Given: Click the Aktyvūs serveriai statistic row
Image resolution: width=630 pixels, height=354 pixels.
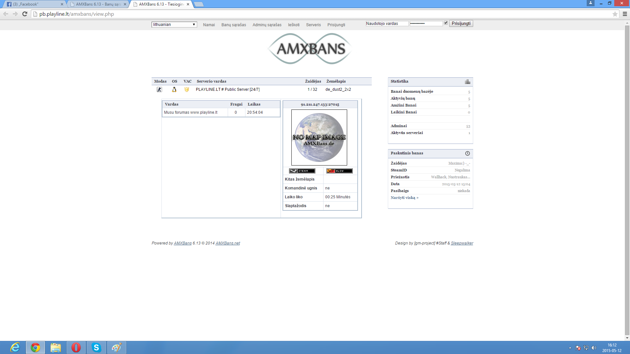Looking at the screenshot, I should point(430,133).
